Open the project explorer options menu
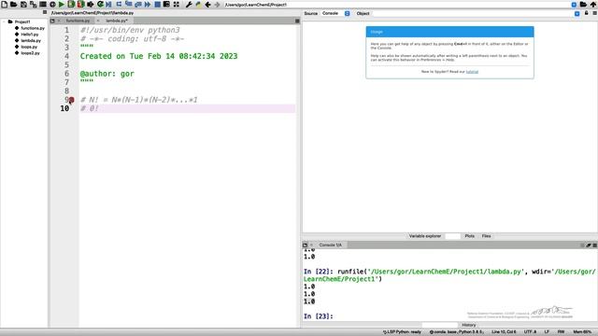The width and height of the screenshot is (598, 336). point(45,12)
